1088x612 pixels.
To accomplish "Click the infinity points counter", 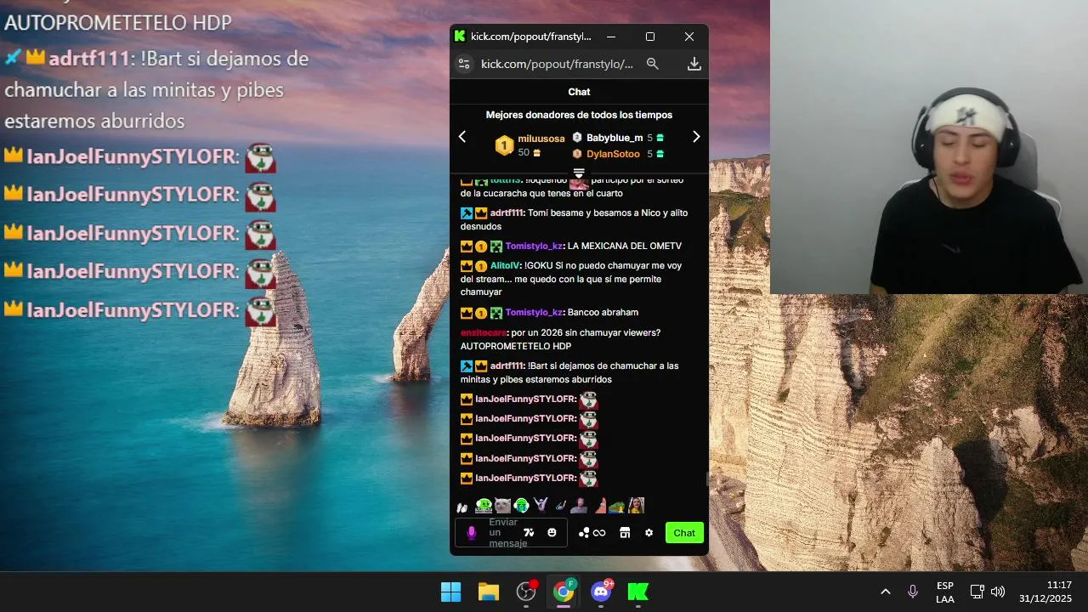I will point(599,533).
